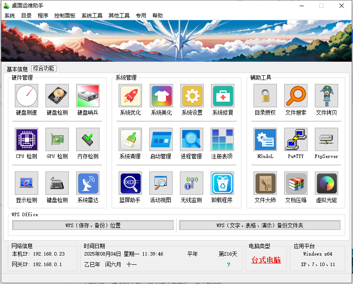Click the green question mark in 时间日期
Viewport: 353px width, 284px height.
pyautogui.click(x=228, y=265)
